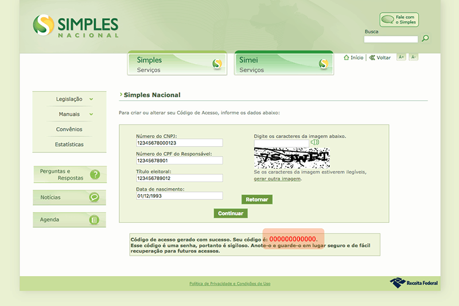459x306 pixels.
Task: Click the Voltar back link
Action: pyautogui.click(x=380, y=57)
